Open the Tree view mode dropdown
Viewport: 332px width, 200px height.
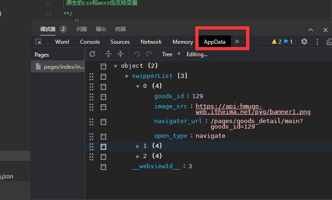[x=171, y=54]
